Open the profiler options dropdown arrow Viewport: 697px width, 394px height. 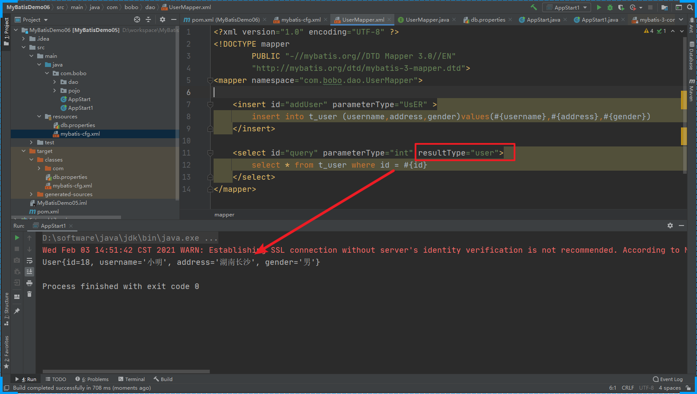tap(641, 7)
